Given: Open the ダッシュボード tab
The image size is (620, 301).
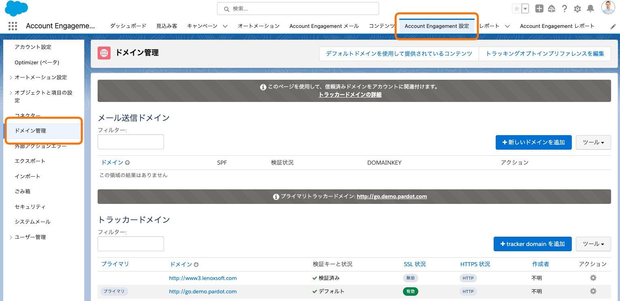Looking at the screenshot, I should click(128, 26).
